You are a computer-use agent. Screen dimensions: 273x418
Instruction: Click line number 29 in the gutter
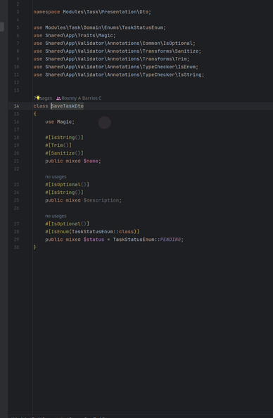(17, 240)
